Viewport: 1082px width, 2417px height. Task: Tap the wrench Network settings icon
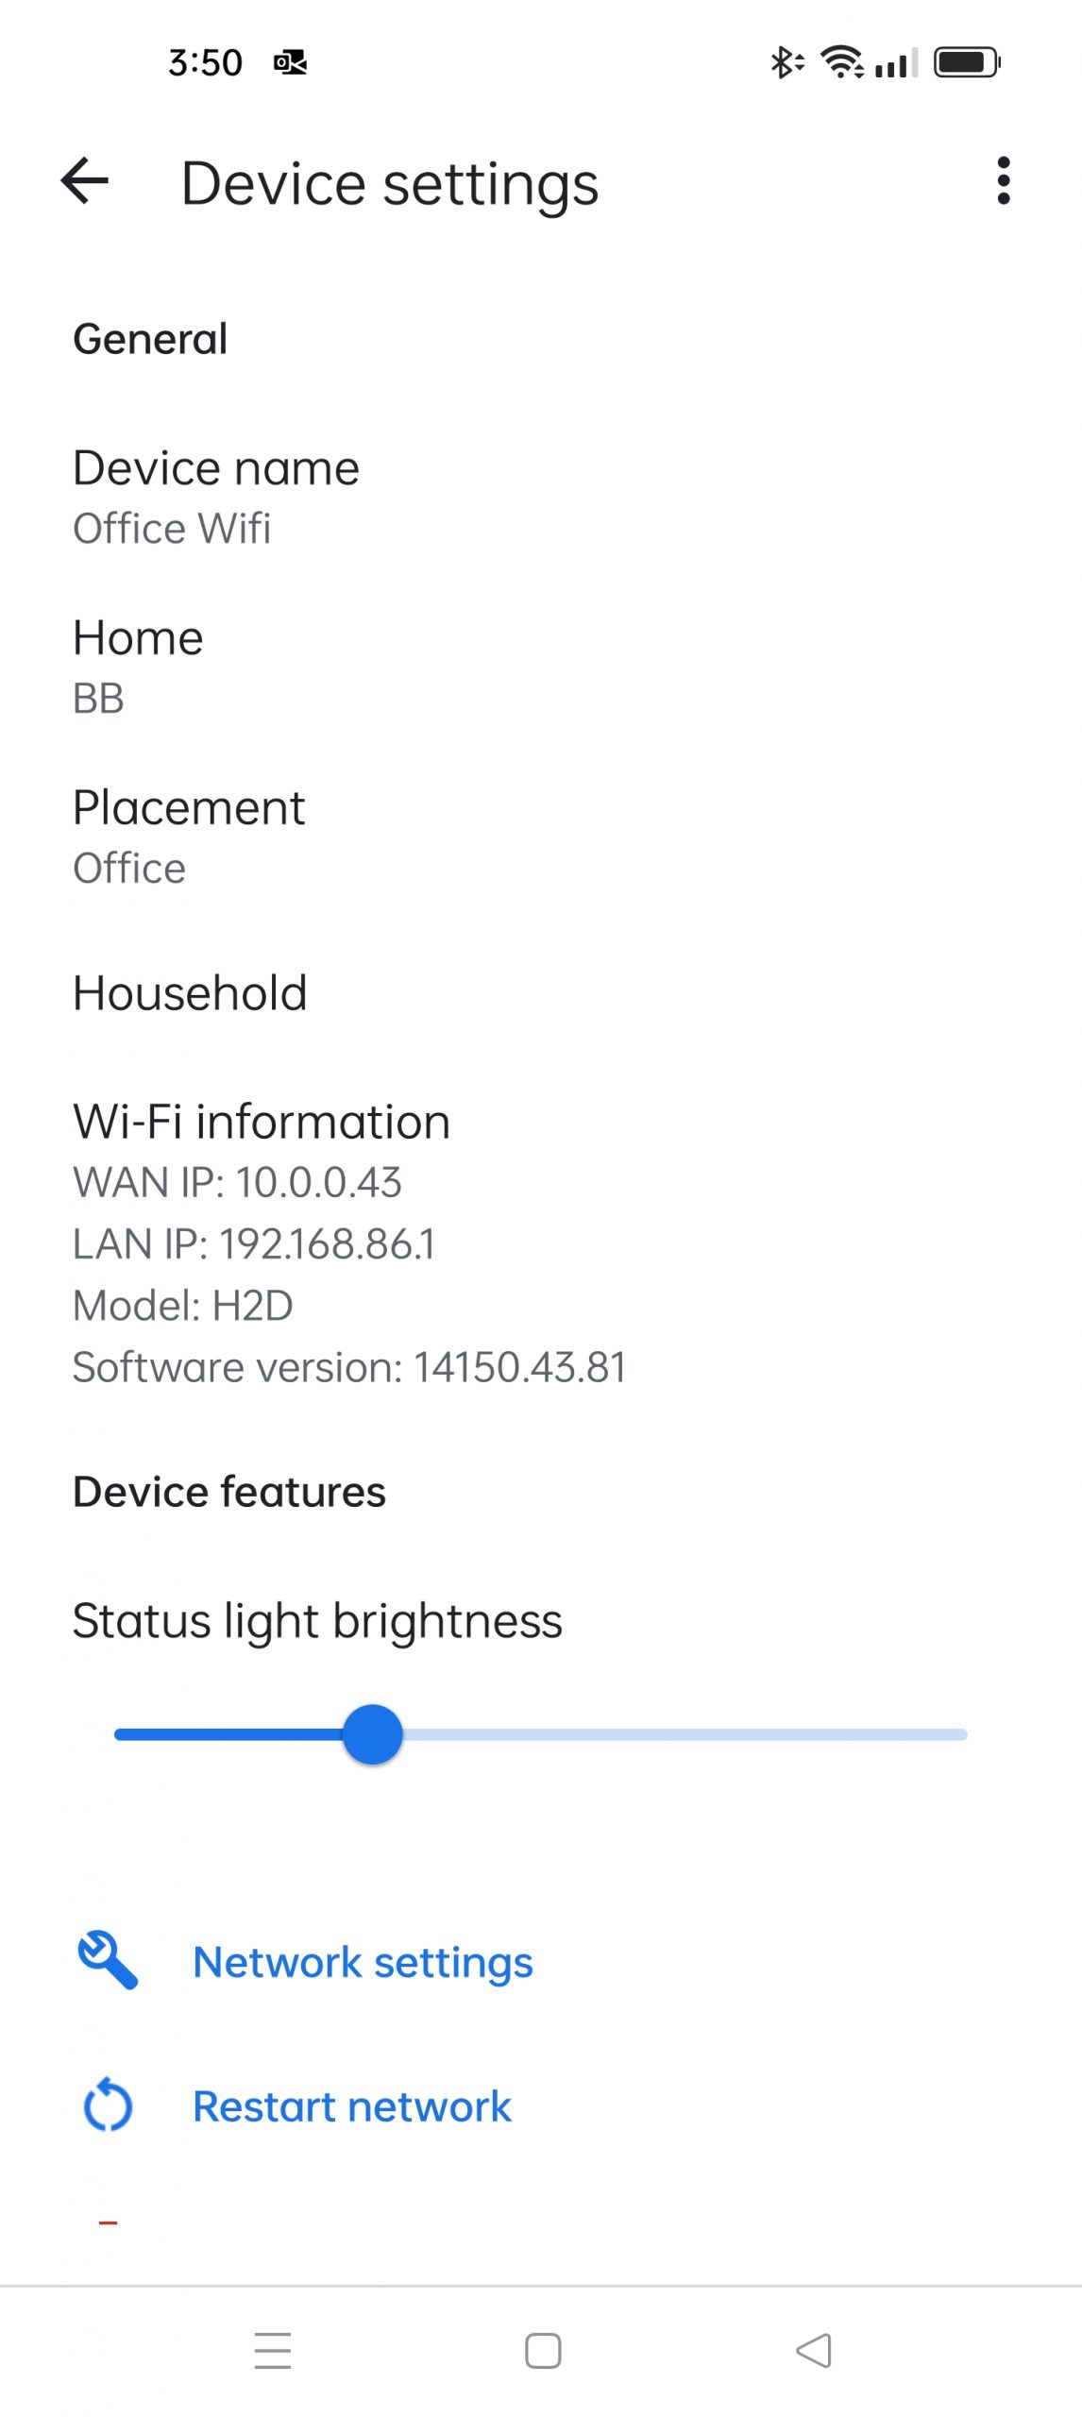(108, 1961)
